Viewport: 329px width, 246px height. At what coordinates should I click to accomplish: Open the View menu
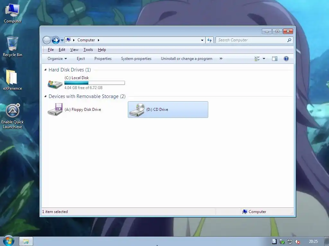coord(74,50)
